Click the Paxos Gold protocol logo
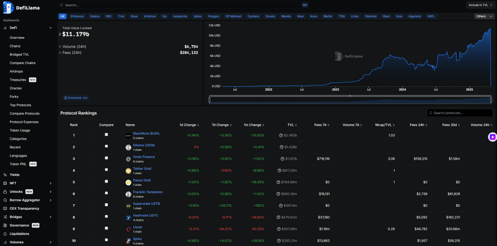Screen dimensions: 497x246 (128, 182)
